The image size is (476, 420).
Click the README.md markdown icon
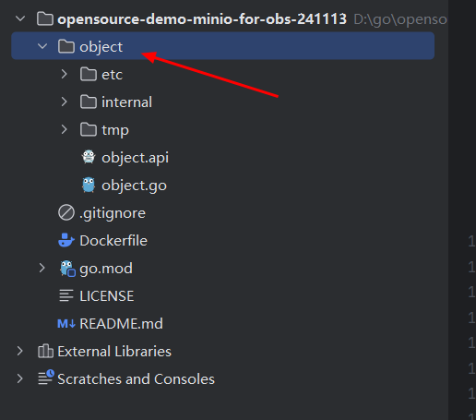pos(66,324)
